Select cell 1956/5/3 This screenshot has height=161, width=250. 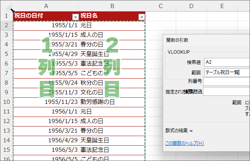(x=46, y=150)
